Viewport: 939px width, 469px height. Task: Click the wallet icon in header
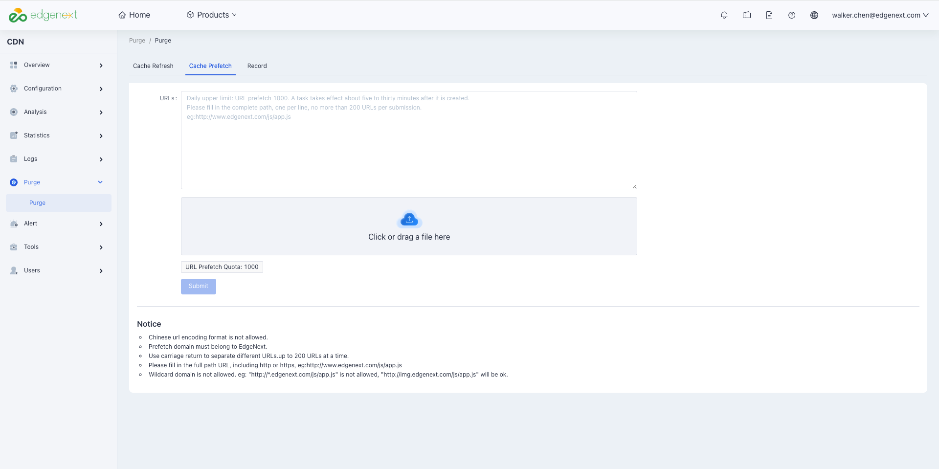tap(747, 15)
